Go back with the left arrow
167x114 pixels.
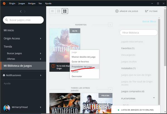click(x=21, y=11)
